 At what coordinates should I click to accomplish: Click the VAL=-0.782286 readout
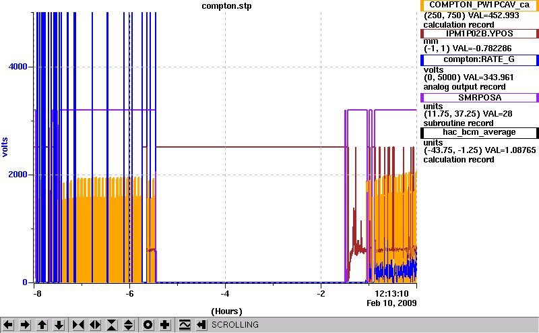(482, 49)
